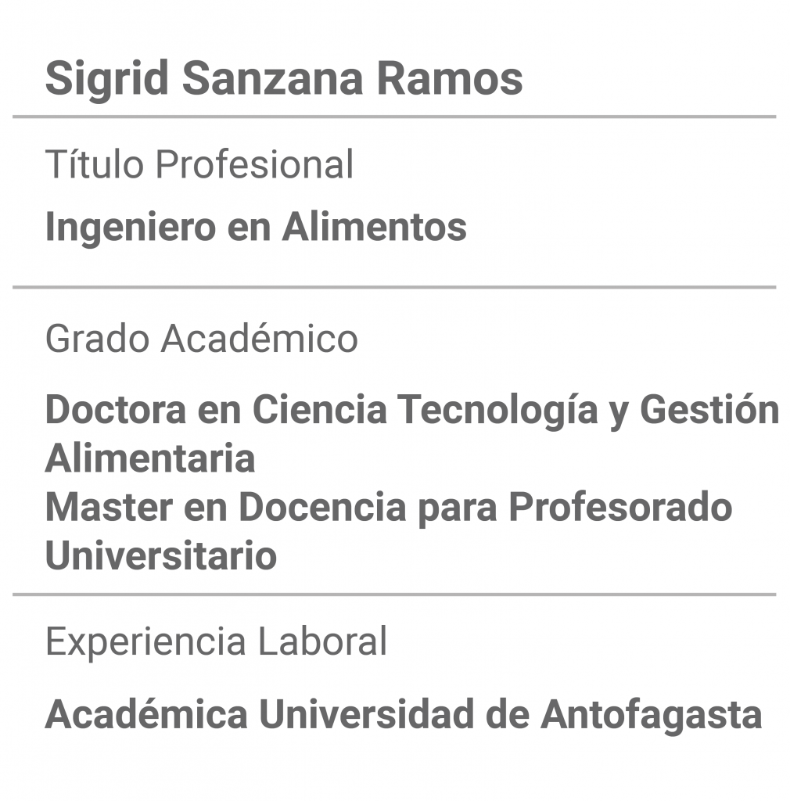Click the divider above Experiencia Laboral
This screenshot has width=790, height=801.
(394, 594)
